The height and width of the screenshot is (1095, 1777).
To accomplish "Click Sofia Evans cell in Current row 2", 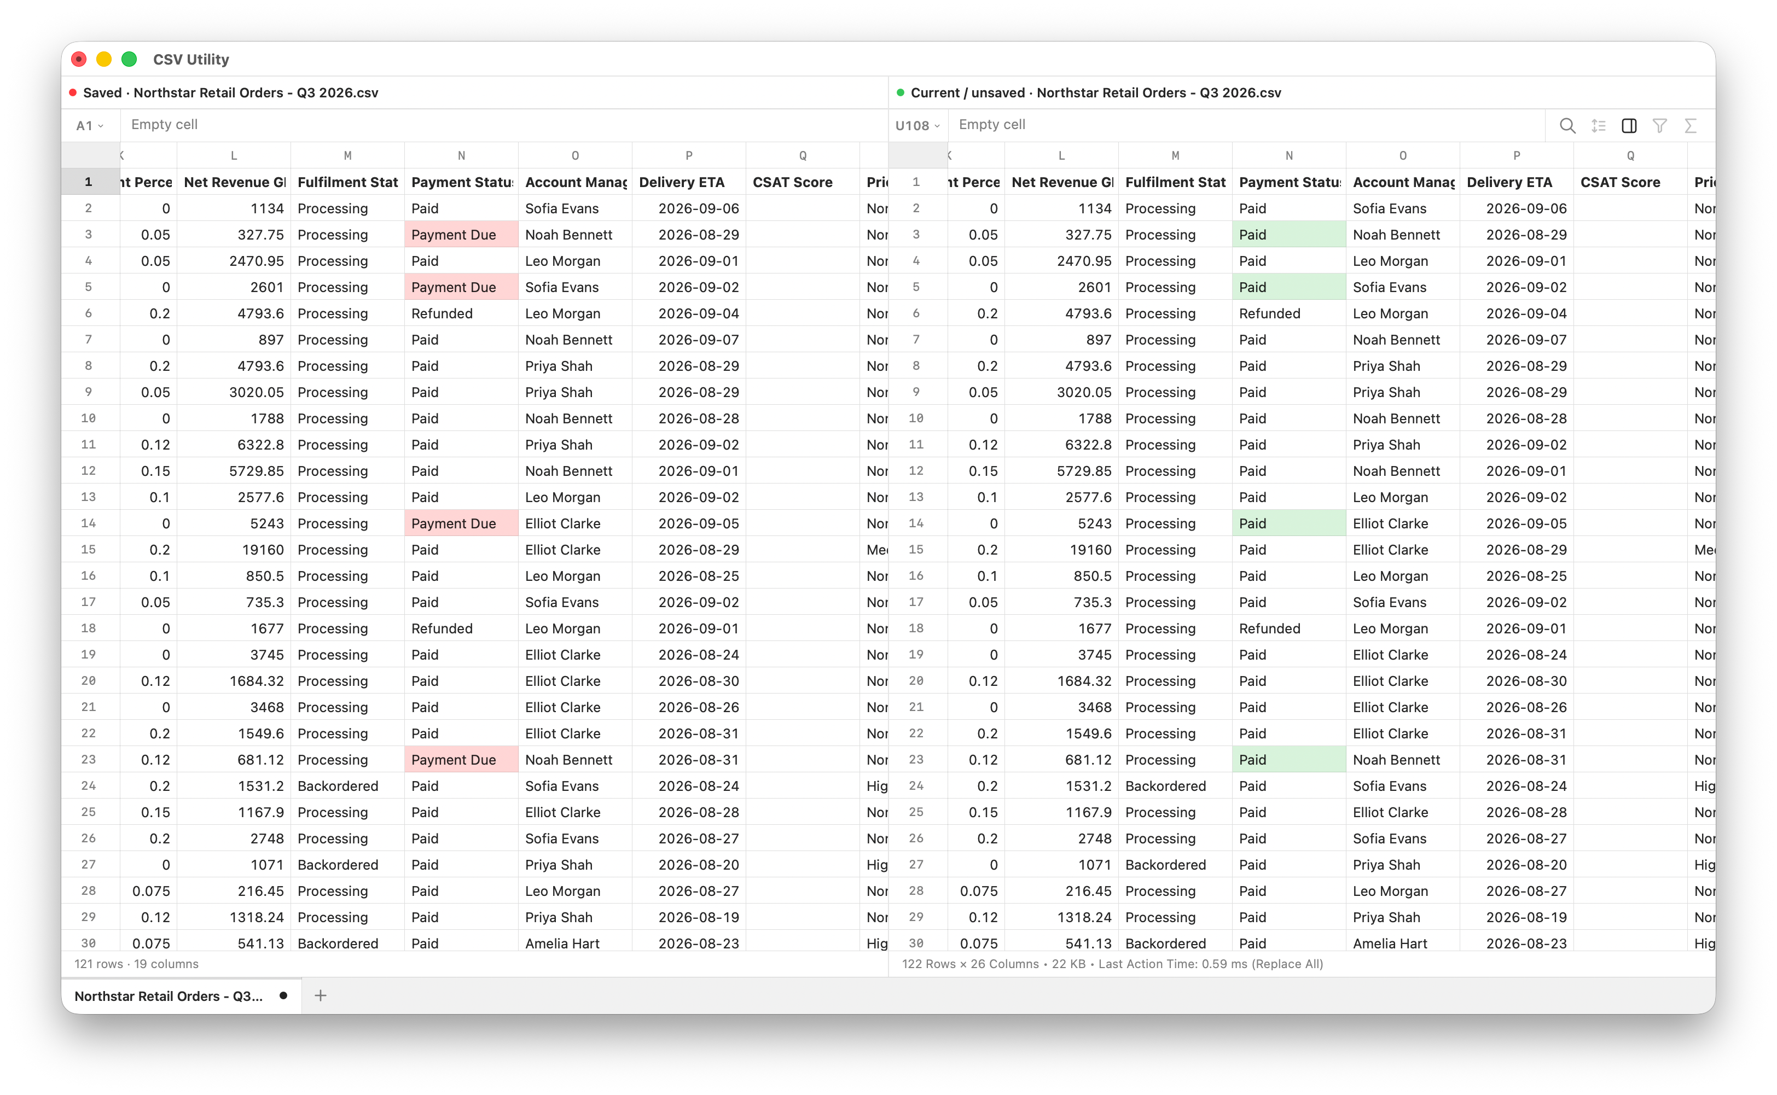I will pos(1402,208).
